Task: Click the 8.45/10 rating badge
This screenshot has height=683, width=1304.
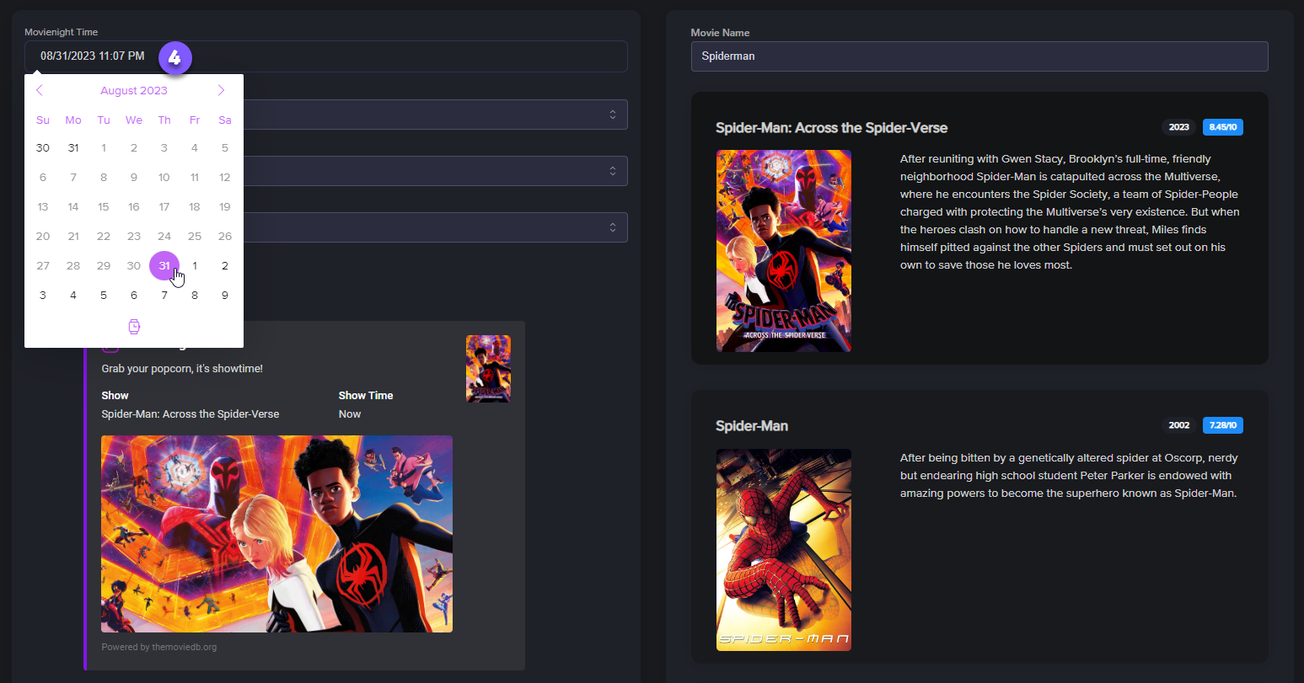Action: (1222, 127)
